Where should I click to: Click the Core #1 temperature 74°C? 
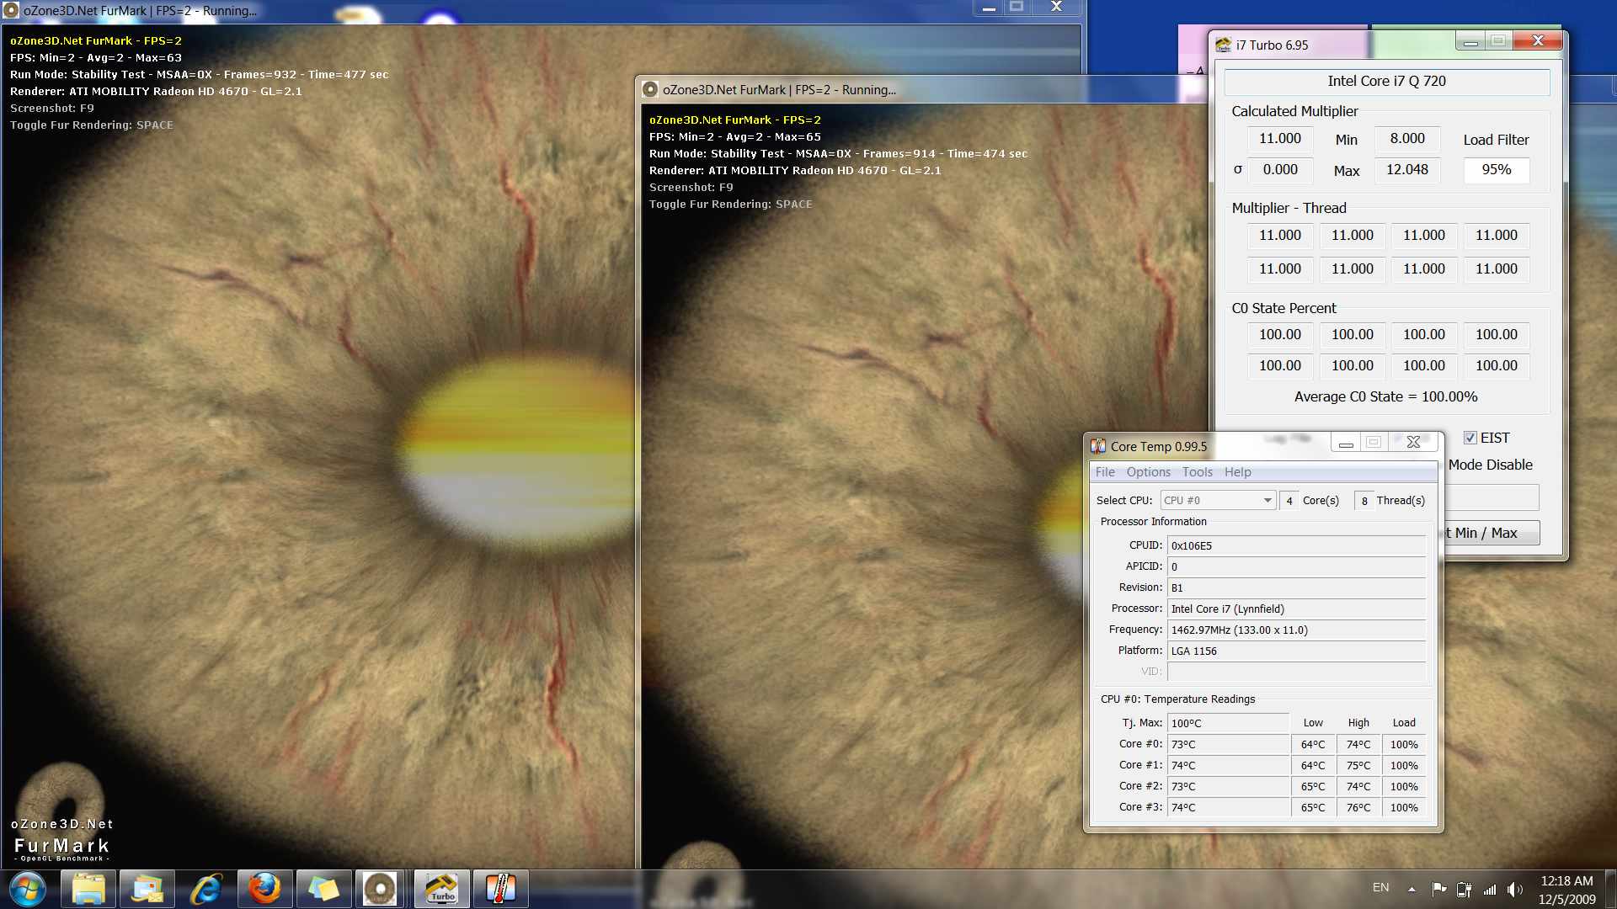click(x=1228, y=765)
